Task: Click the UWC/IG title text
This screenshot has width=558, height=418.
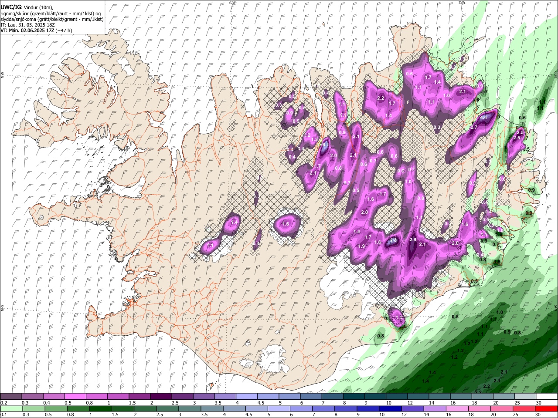Action: (10, 7)
